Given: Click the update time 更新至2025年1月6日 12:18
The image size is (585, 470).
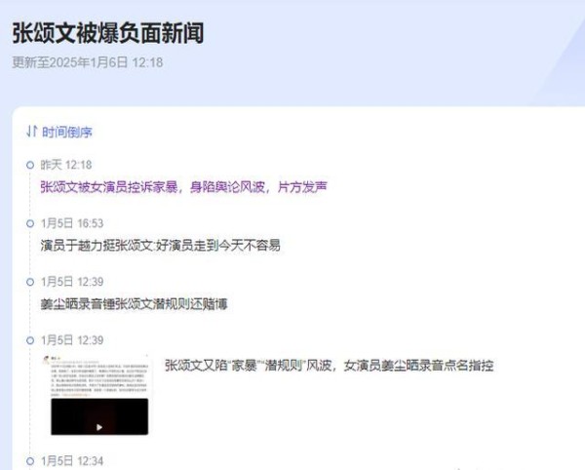Looking at the screenshot, I should click(88, 62).
